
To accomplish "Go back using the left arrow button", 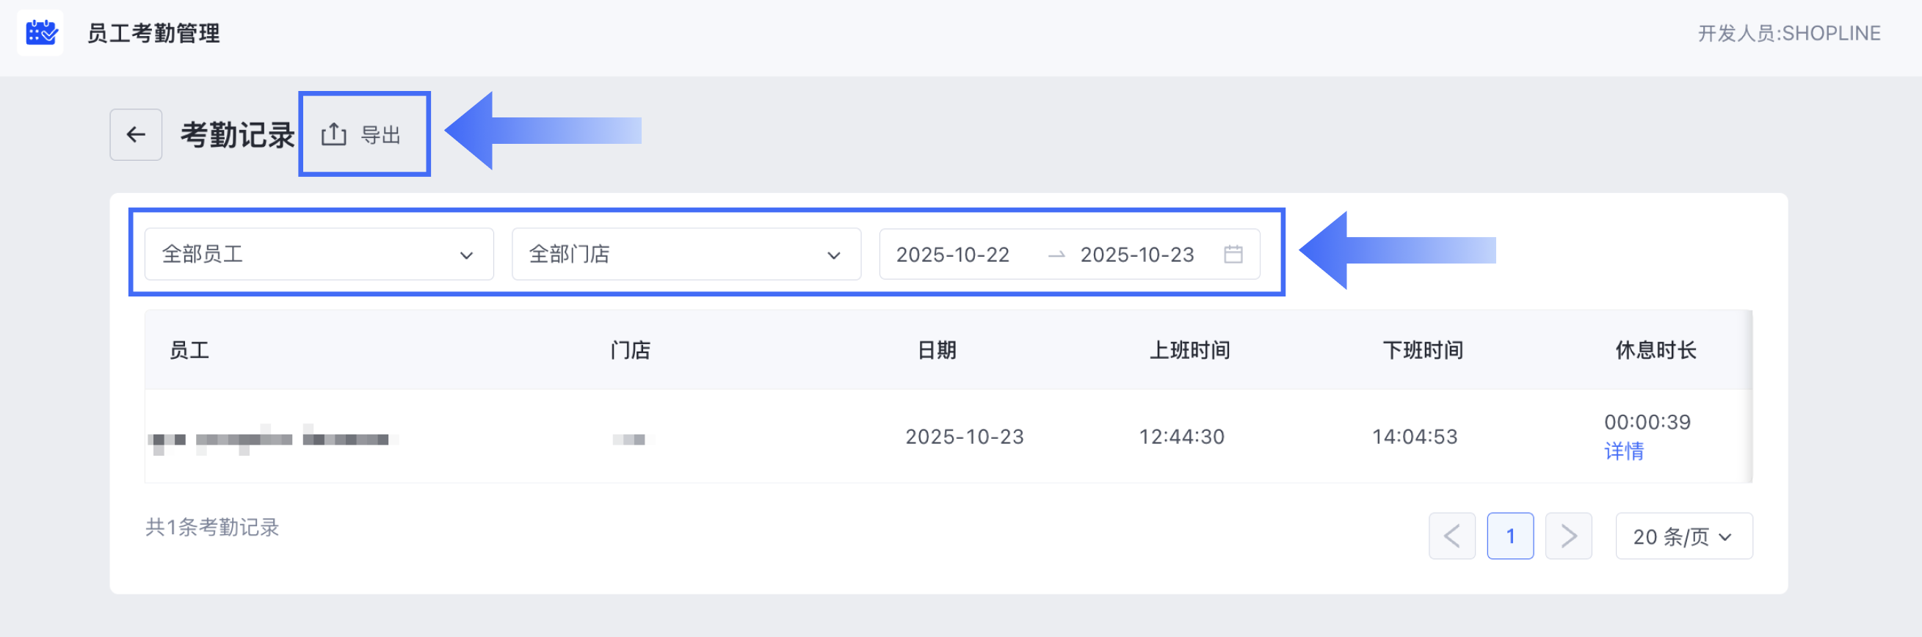I will [136, 134].
